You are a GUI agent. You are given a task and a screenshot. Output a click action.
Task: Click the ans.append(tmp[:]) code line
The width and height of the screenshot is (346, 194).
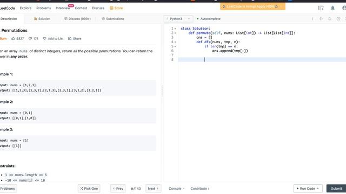point(230,51)
